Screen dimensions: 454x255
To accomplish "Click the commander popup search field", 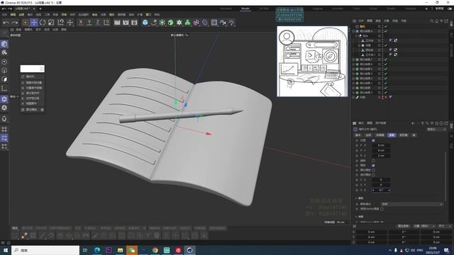I will coord(32,69).
